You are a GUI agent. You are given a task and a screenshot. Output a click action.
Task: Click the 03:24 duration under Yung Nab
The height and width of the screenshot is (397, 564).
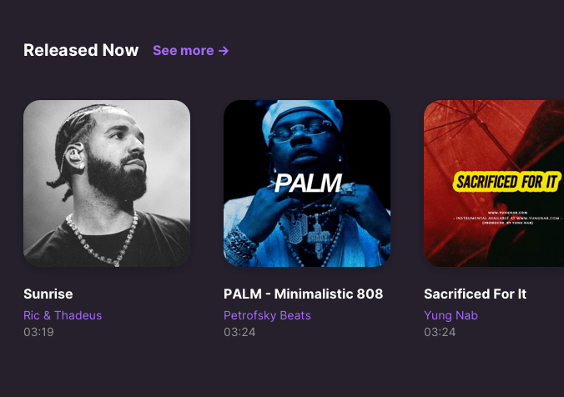point(440,332)
